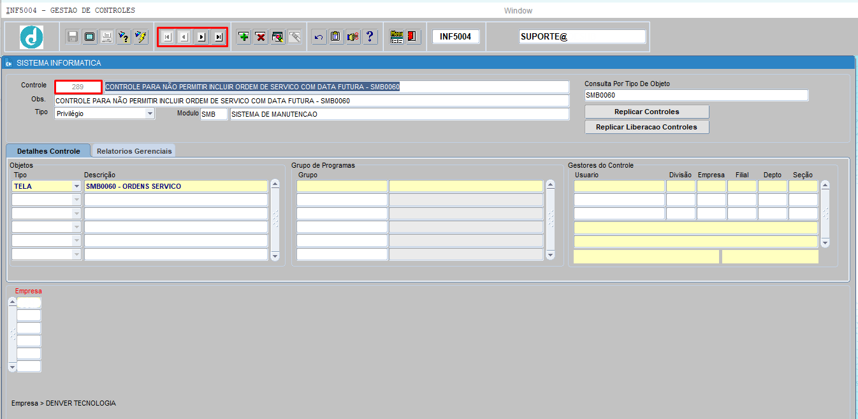This screenshot has width=858, height=419.
Task: Click the Menu icon in toolbar
Action: pyautogui.click(x=396, y=37)
